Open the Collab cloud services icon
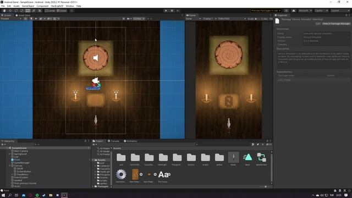Image resolution: width=352 pixels, height=198 pixels. click(x=294, y=10)
